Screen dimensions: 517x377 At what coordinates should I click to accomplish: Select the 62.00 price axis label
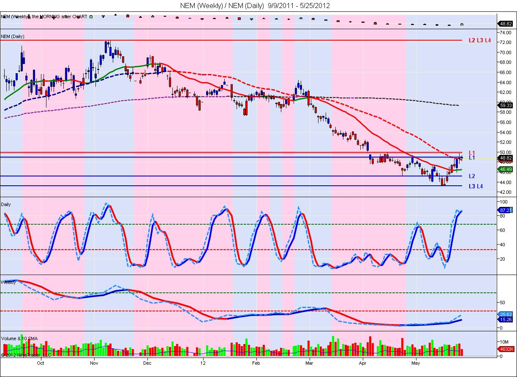[505, 92]
